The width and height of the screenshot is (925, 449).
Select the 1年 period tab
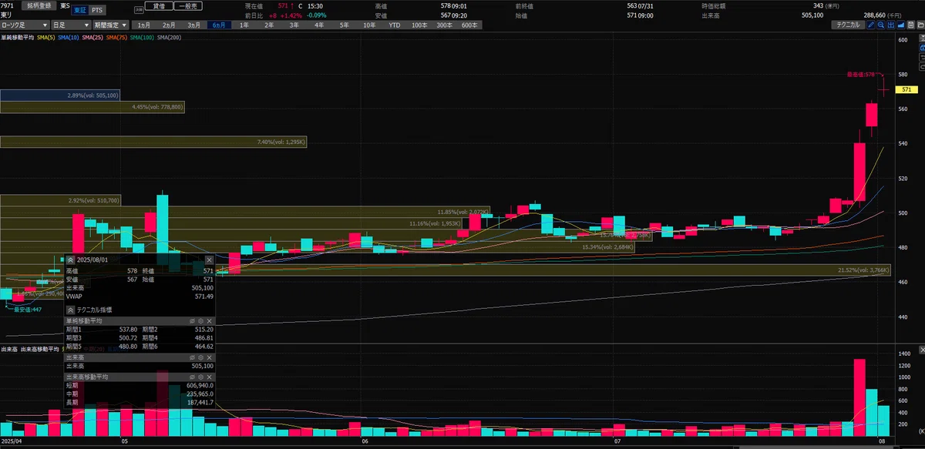click(x=244, y=25)
